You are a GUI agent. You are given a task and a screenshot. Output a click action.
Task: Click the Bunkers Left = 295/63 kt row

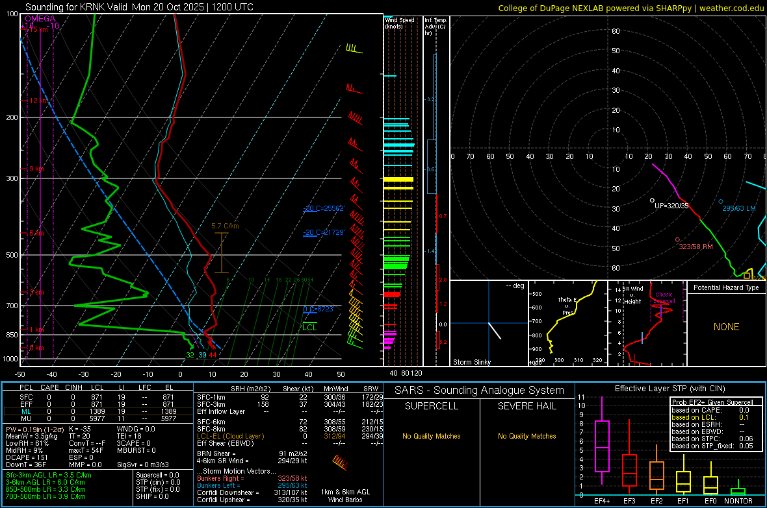pos(252,485)
